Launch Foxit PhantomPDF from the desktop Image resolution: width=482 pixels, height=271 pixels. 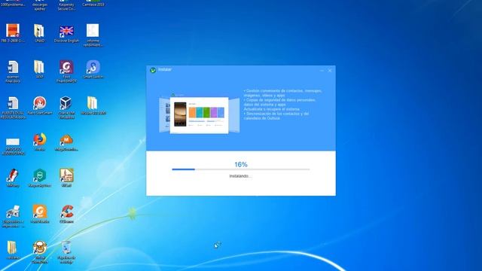(66, 67)
